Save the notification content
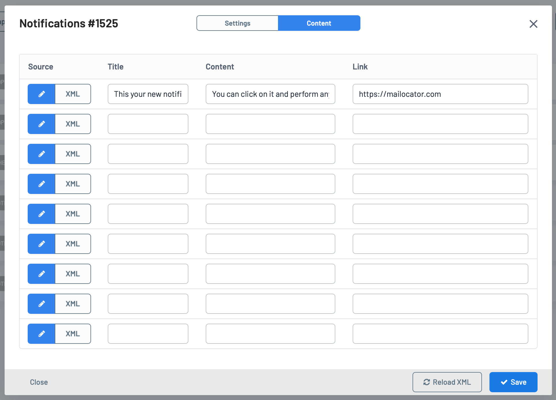 [513, 382]
